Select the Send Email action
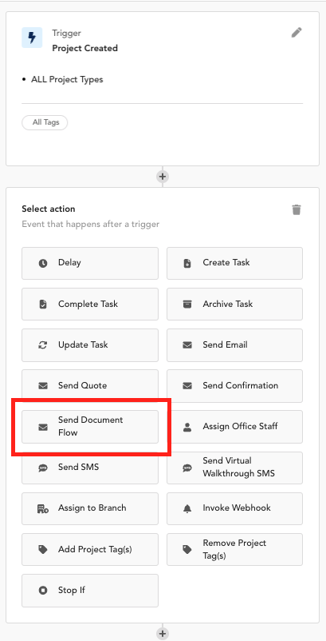 234,345
